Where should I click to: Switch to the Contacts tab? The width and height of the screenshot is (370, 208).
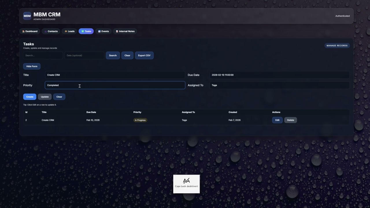point(51,31)
